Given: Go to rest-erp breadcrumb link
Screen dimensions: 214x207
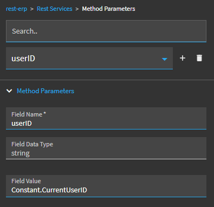Looking at the screenshot, I should (x=16, y=9).
